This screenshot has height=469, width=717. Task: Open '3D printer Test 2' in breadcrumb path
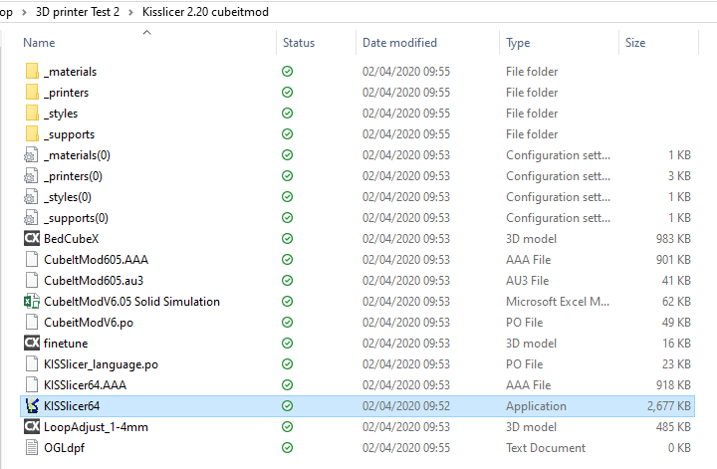click(78, 12)
